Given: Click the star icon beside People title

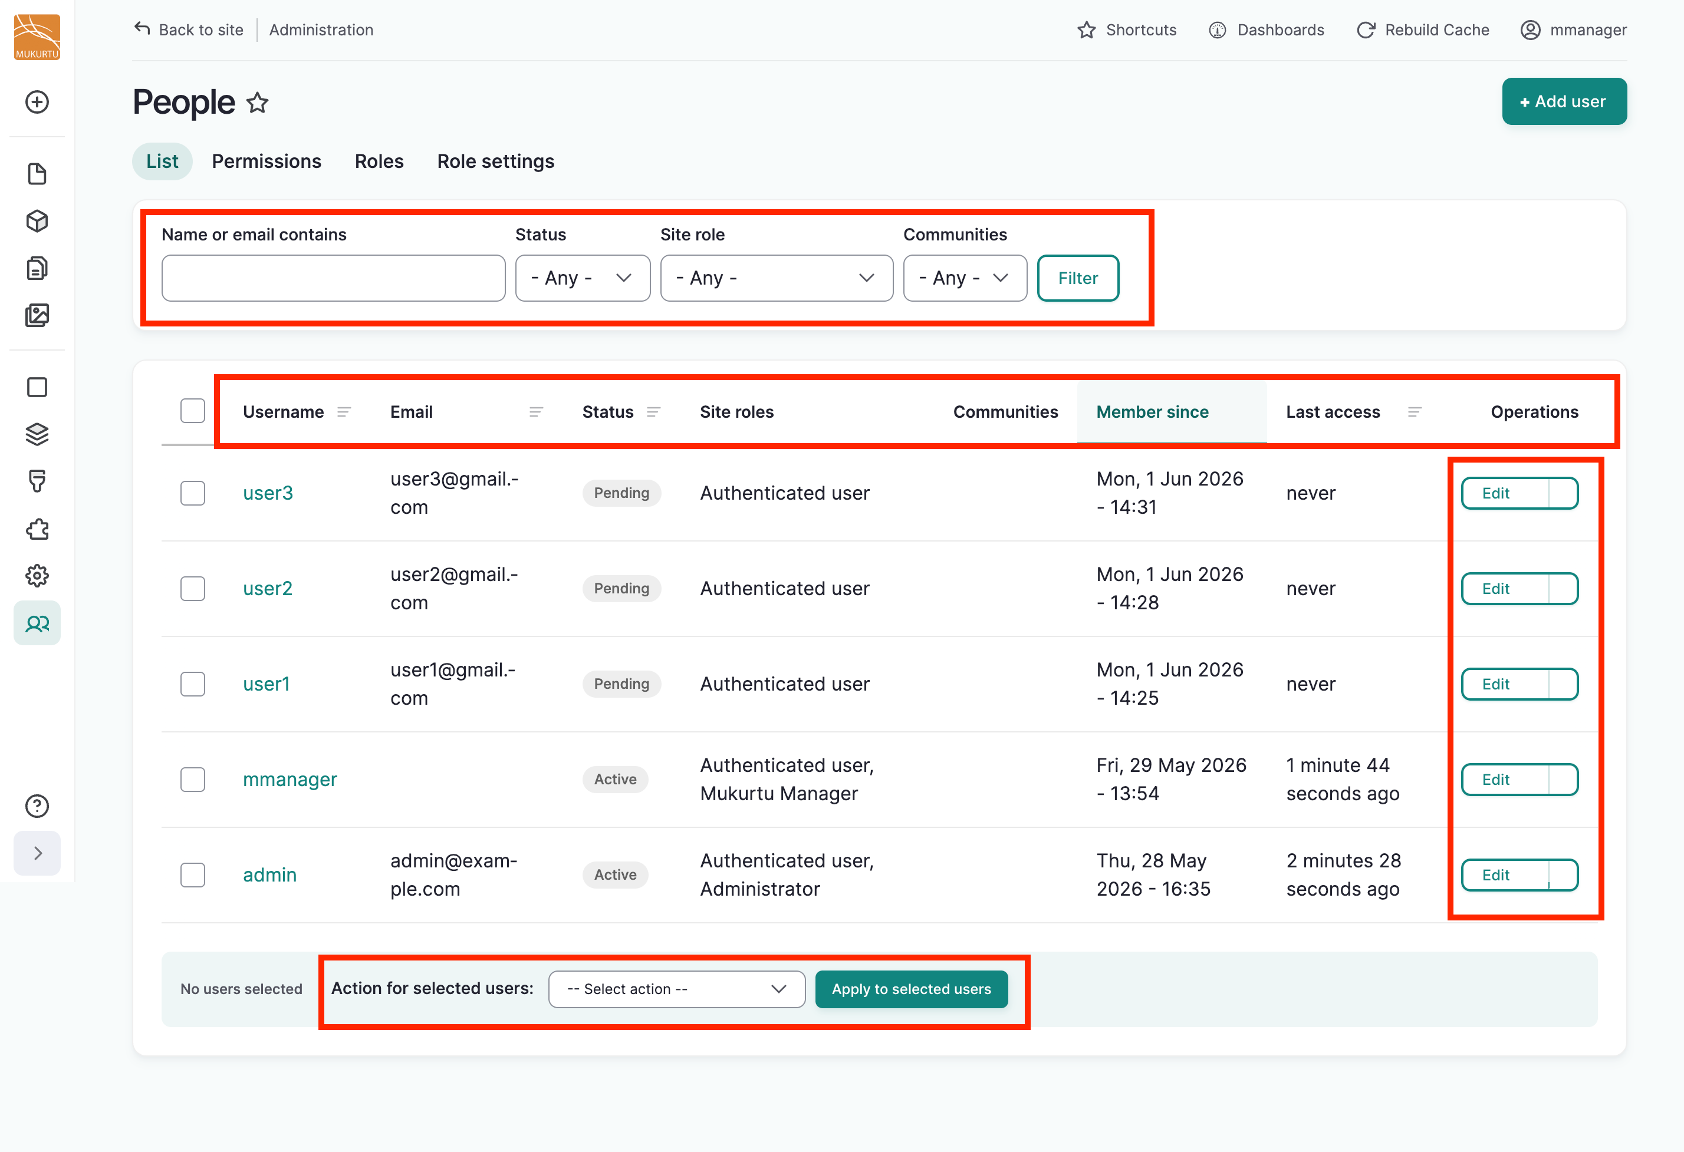Looking at the screenshot, I should point(257,103).
